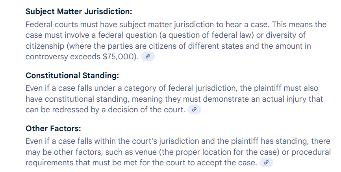Open source link after the Subject Matter Jurisdiction paragraph

click(148, 57)
